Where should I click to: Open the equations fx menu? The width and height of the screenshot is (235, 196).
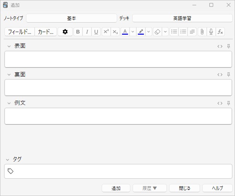(220, 32)
